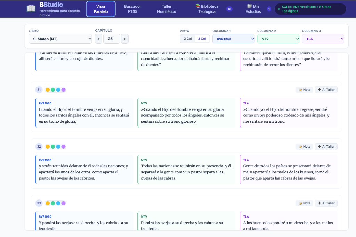The height and width of the screenshot is (237, 356).
Task: Click the chapter number field showing 25
Action: click(x=112, y=39)
